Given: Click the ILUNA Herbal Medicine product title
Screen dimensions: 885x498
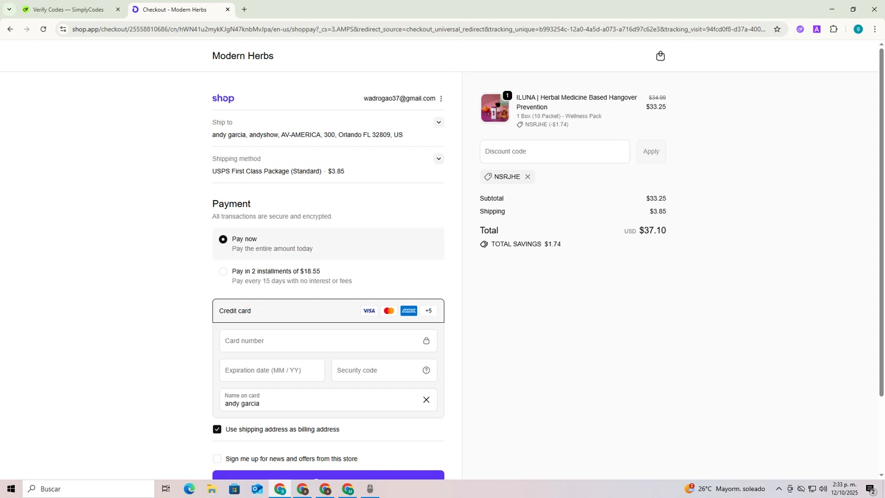Looking at the screenshot, I should pyautogui.click(x=576, y=102).
